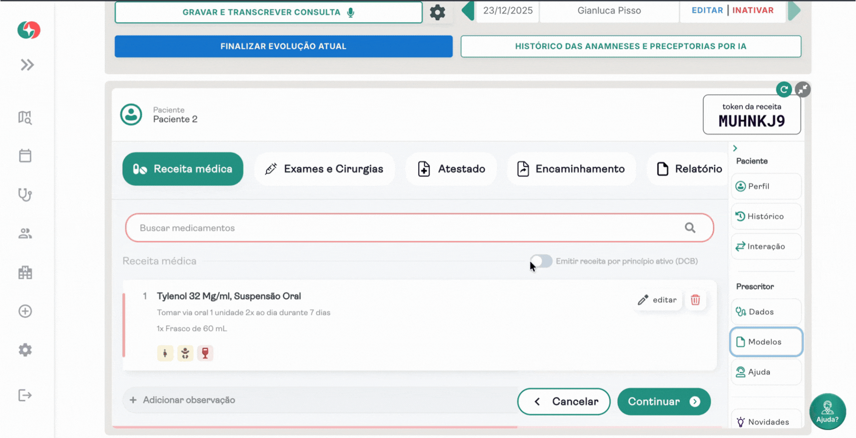Click the magnifier icon in medication search
856x438 pixels.
[x=690, y=228]
